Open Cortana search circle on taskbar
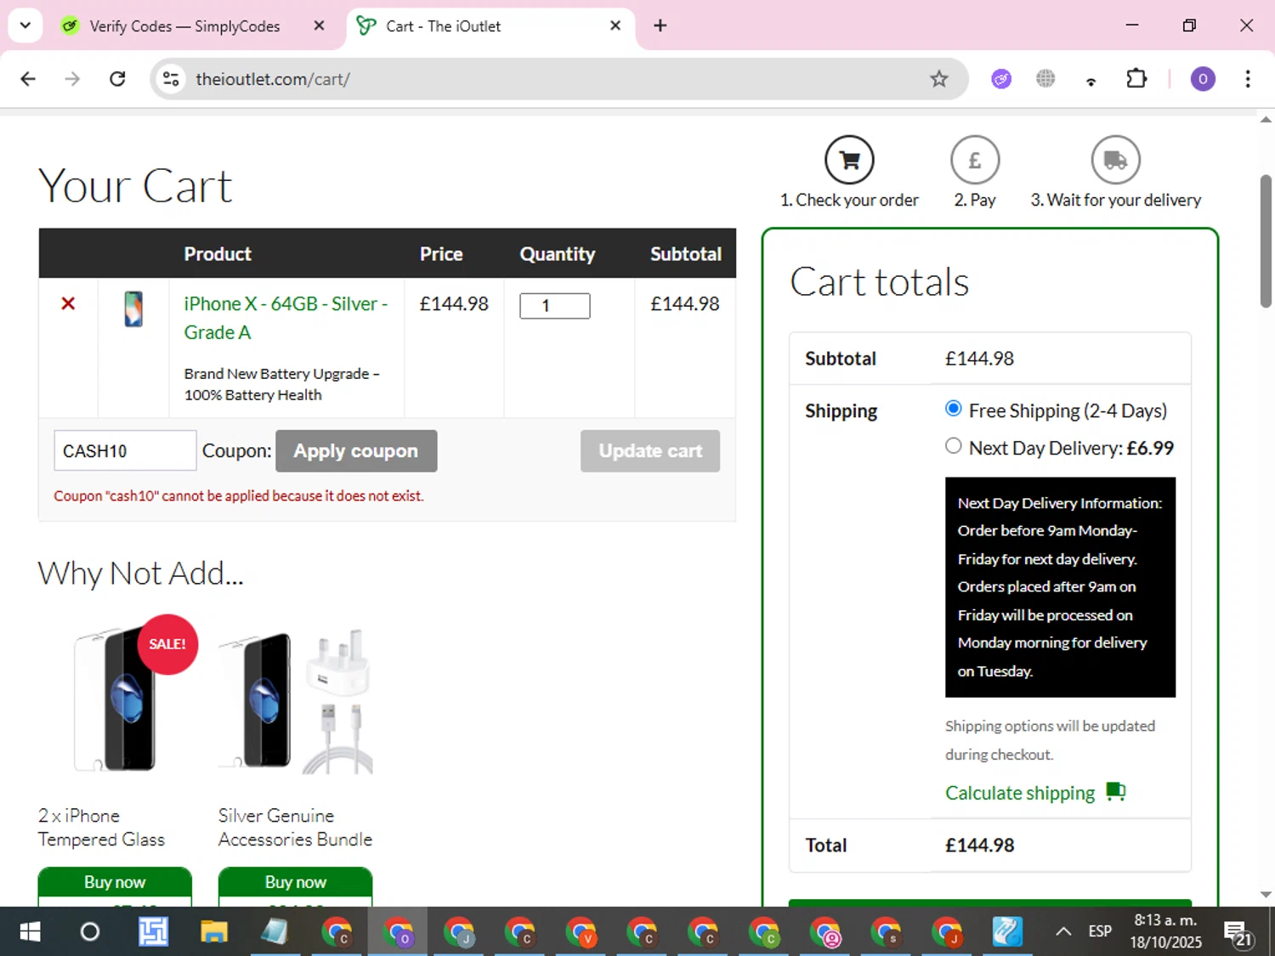 pos(89,932)
